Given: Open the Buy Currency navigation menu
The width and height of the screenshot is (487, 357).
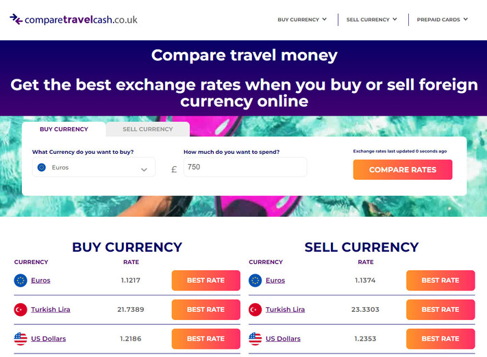Looking at the screenshot, I should tap(302, 20).
